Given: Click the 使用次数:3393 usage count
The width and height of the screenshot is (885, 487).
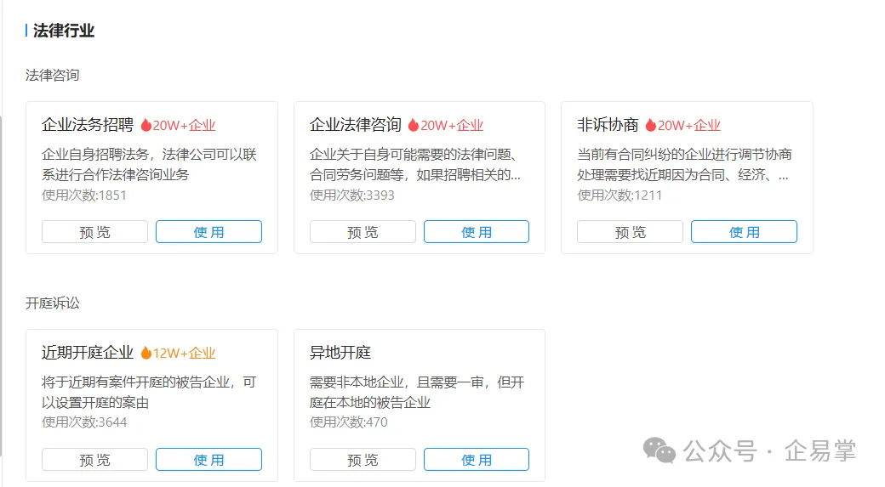Looking at the screenshot, I should point(351,195).
